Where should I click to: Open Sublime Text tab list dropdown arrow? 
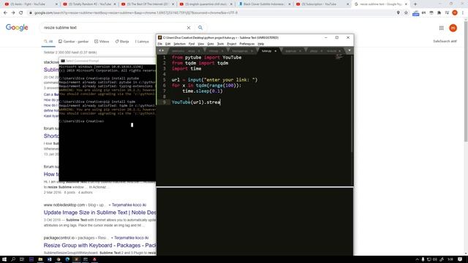coord(350,50)
